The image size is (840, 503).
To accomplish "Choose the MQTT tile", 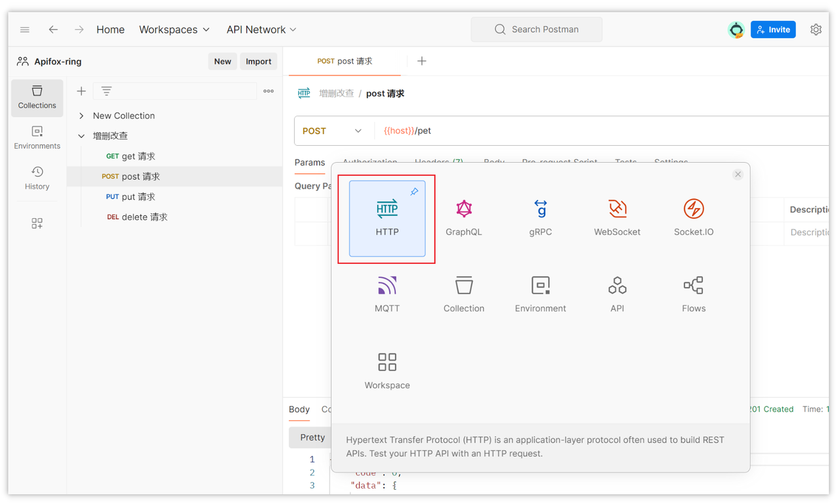I will 387,295.
